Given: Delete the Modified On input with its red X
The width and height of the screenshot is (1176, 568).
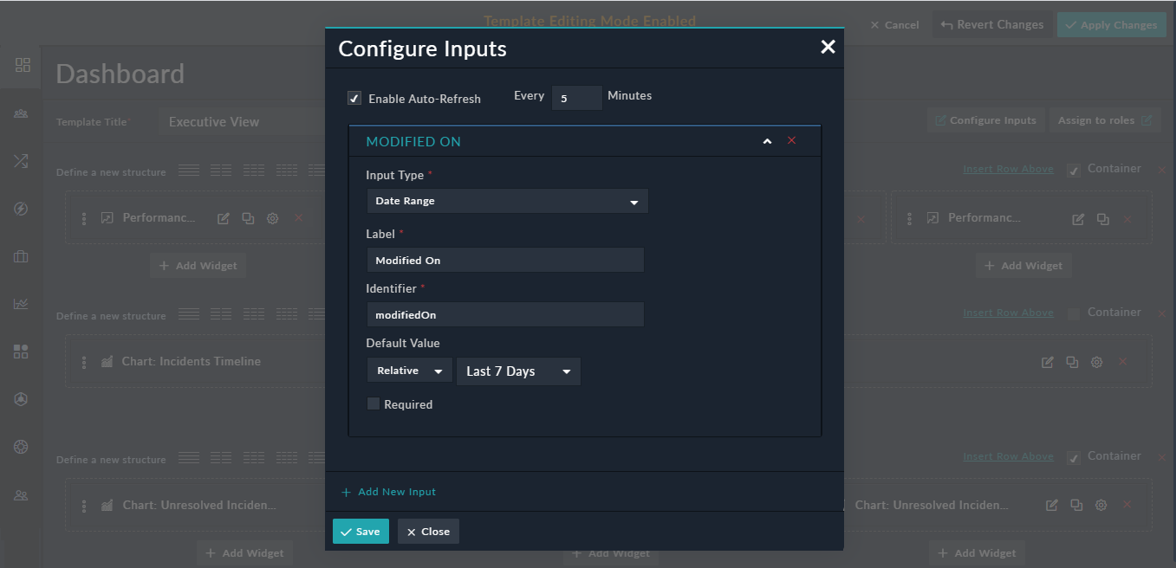Looking at the screenshot, I should pos(791,139).
